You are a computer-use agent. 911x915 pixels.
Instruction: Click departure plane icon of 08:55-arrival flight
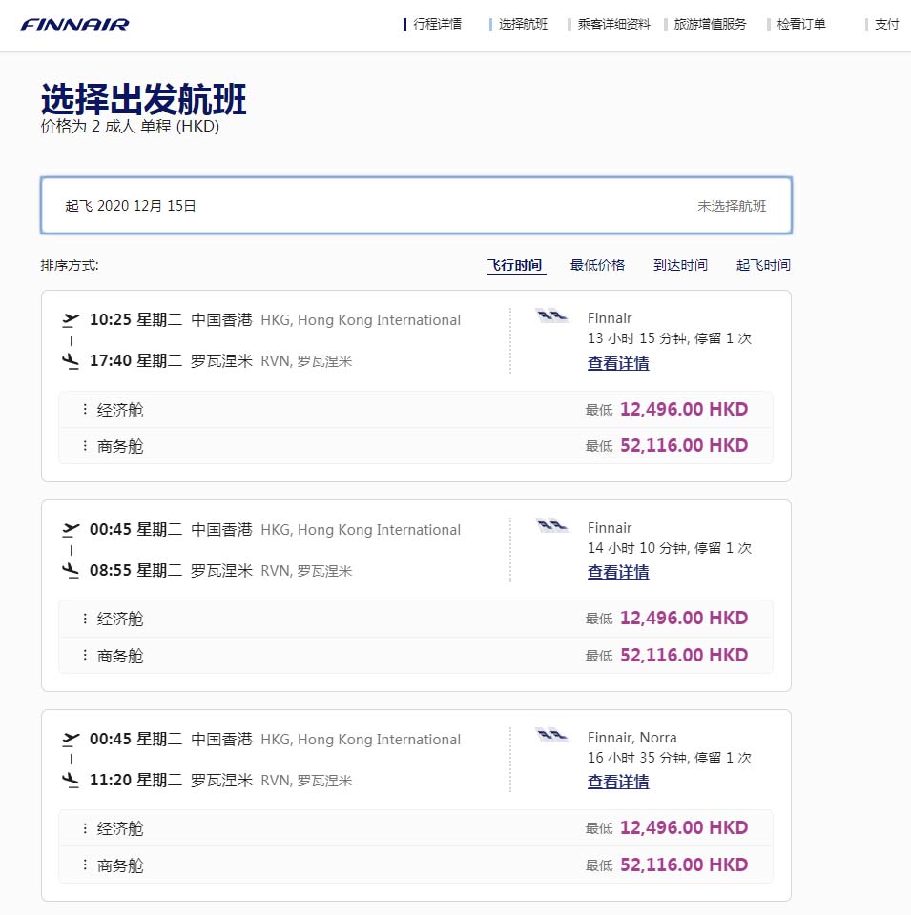coord(71,529)
